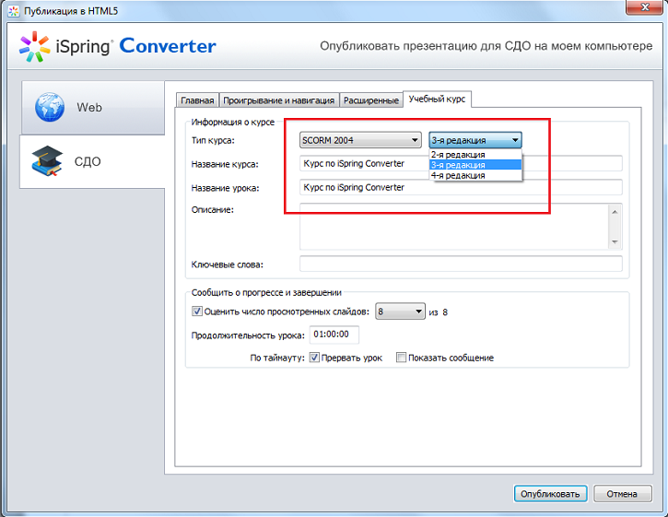The width and height of the screenshot is (668, 517).
Task: Click the СДО graduation cap icon
Action: [x=47, y=161]
